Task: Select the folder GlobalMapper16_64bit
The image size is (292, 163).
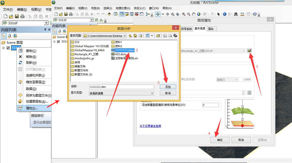Action: (x=88, y=50)
